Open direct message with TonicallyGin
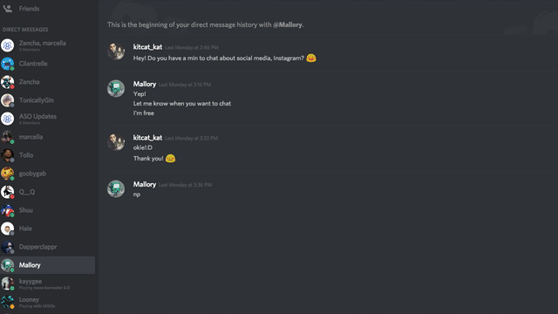Image resolution: width=558 pixels, height=314 pixels. point(48,100)
